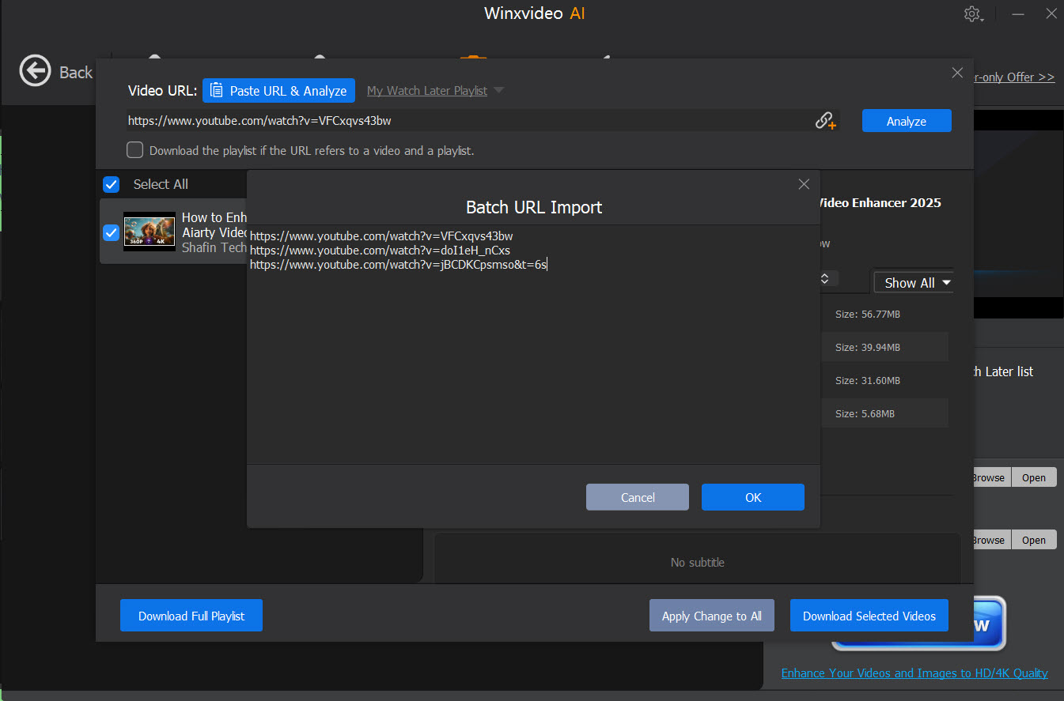Image resolution: width=1064 pixels, height=701 pixels.
Task: Click the Analyze button
Action: (907, 120)
